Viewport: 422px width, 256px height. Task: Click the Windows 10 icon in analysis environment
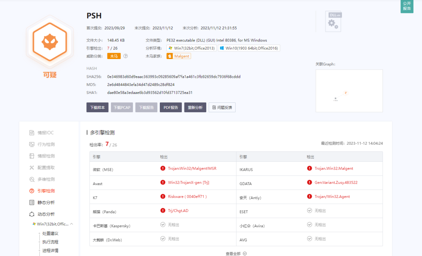(222, 48)
